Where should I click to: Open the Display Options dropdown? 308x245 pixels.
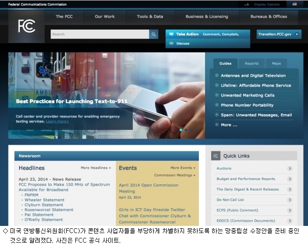point(267,4)
